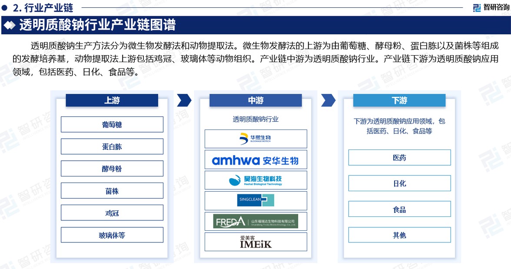This screenshot has width=511, height=269.
Task: Select the 酵母粉 box
Action: click(x=112, y=169)
